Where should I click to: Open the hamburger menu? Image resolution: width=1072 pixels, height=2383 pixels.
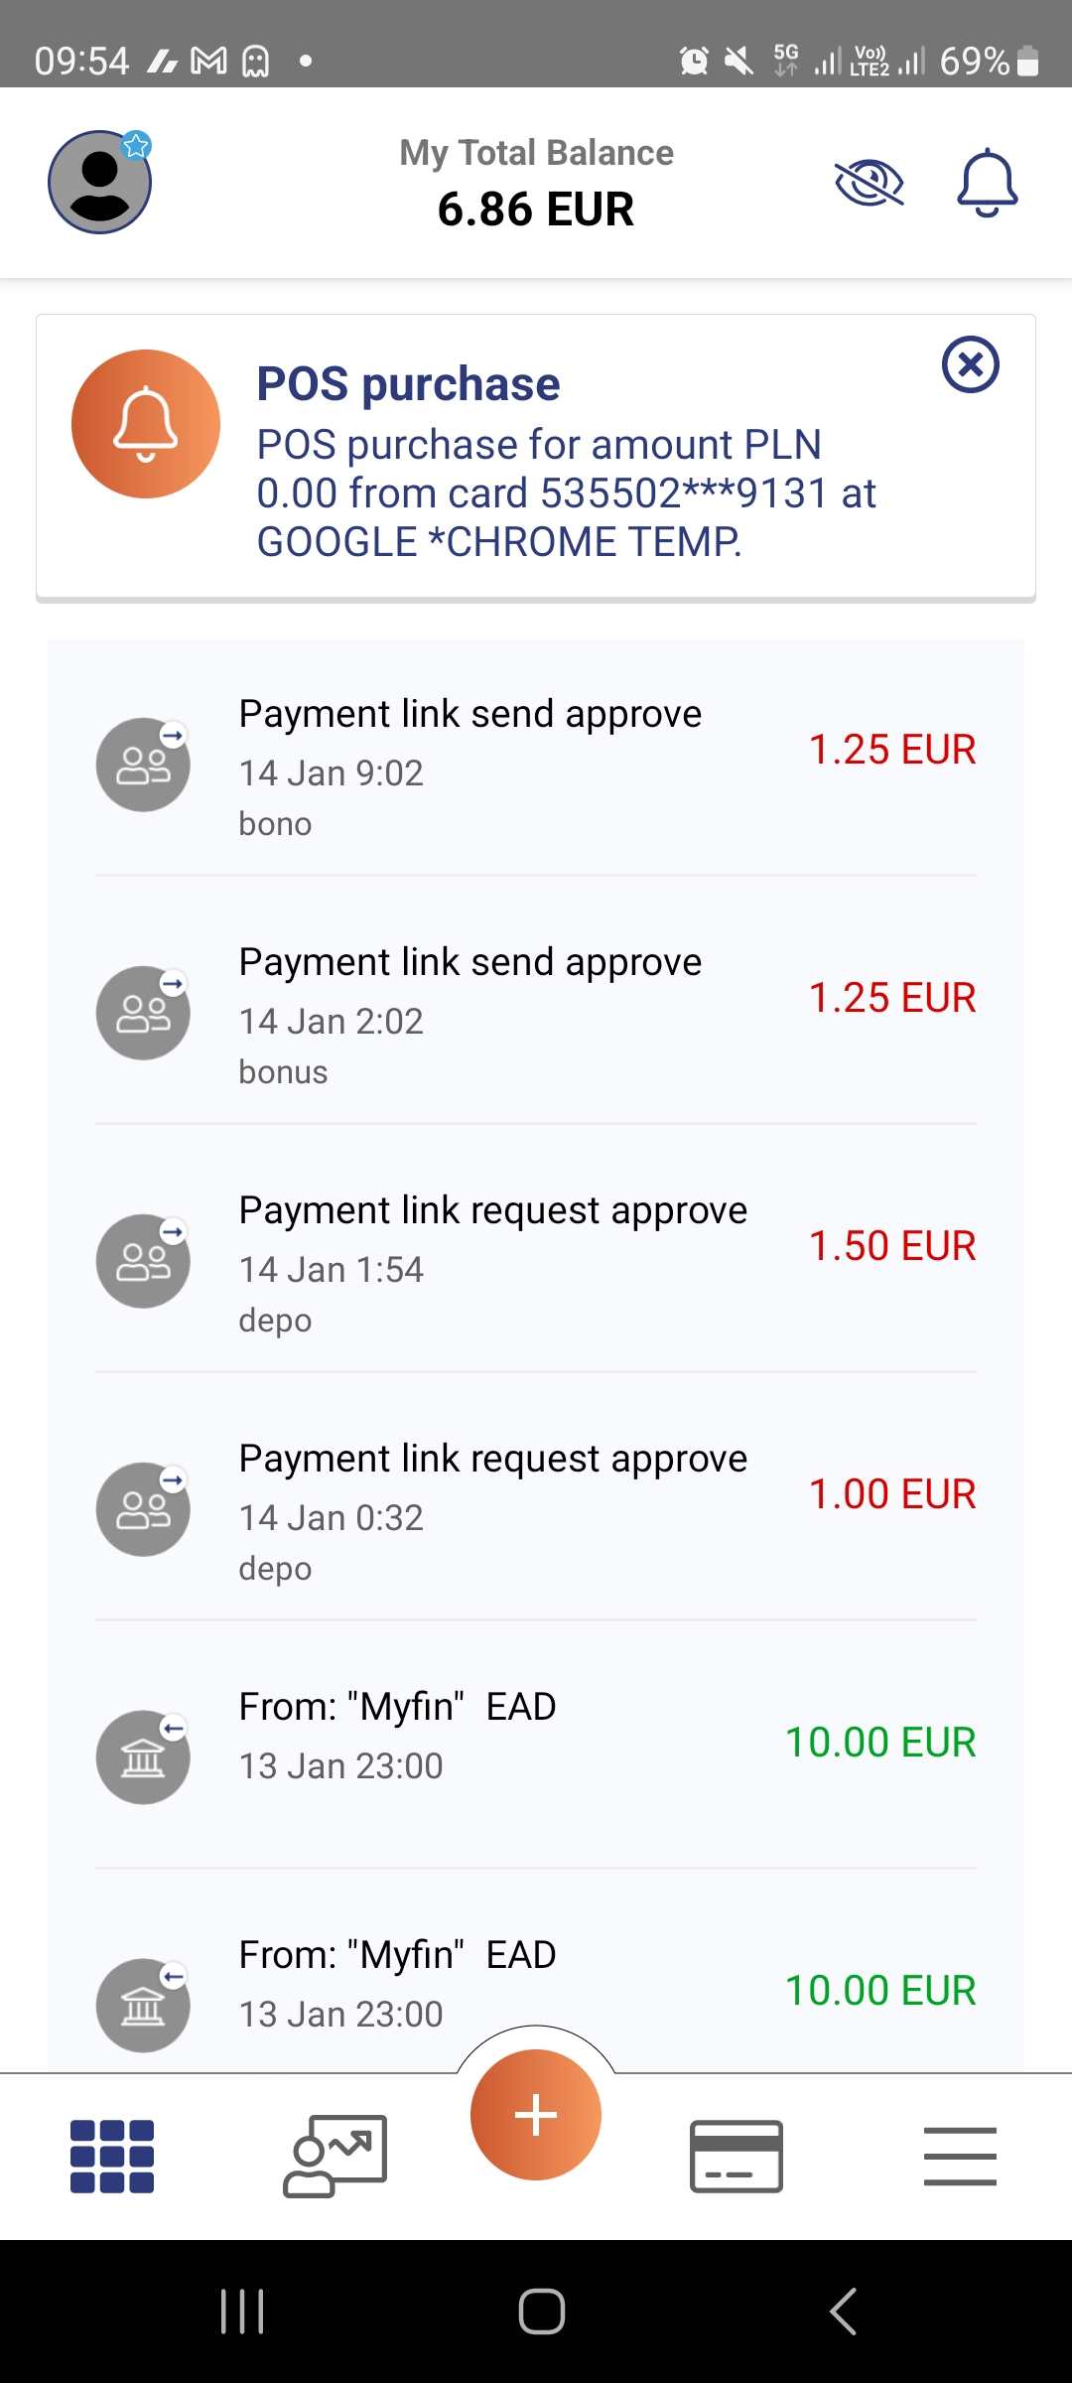(960, 2156)
